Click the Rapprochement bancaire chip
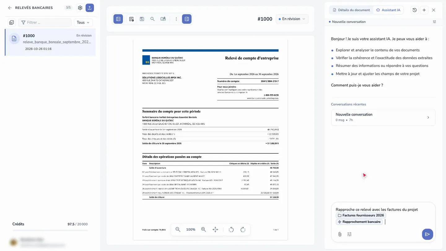Screen dimensions: 446x251 (x=359, y=222)
